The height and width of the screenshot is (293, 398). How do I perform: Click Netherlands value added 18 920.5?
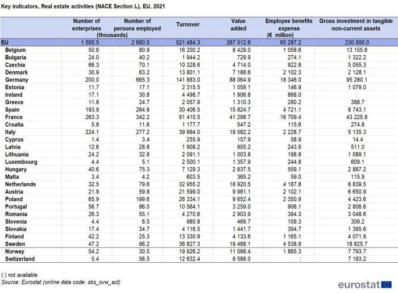[240, 184]
